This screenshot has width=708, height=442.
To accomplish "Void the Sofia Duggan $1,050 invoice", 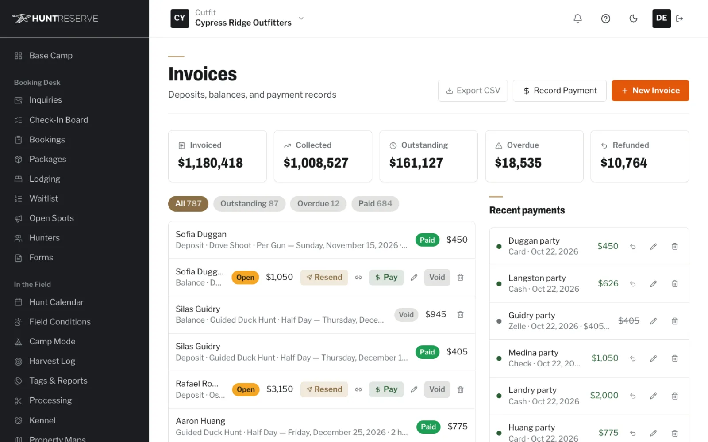I will point(437,278).
